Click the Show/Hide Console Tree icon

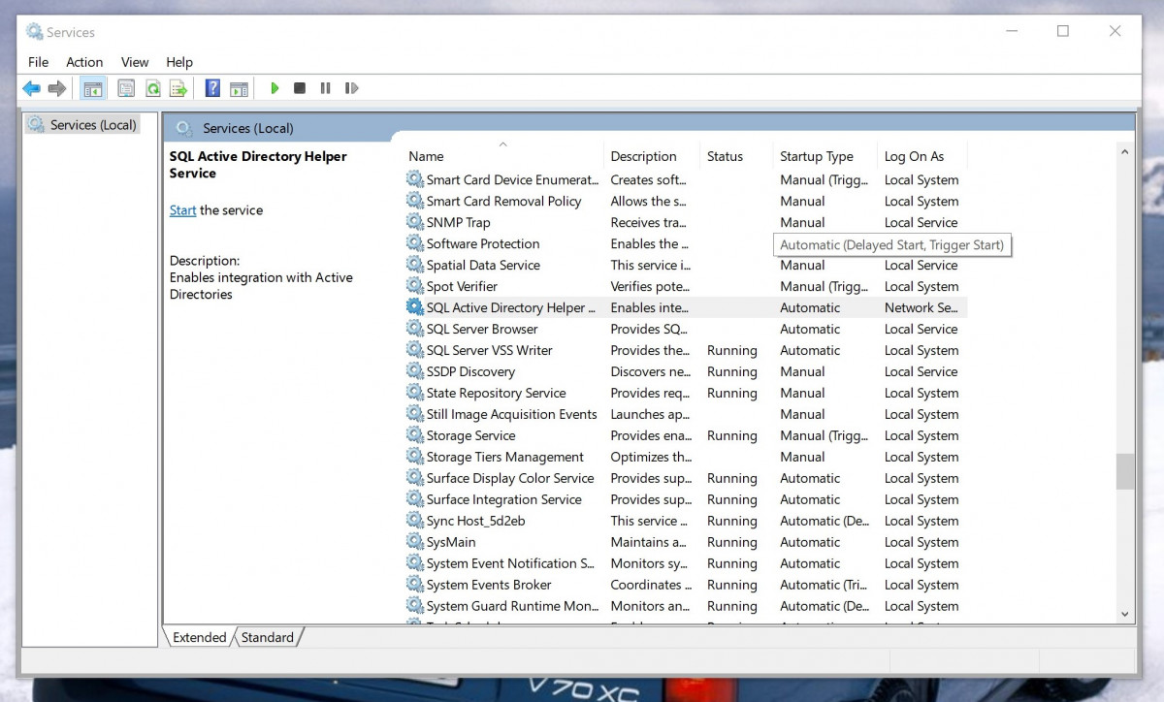(x=93, y=88)
